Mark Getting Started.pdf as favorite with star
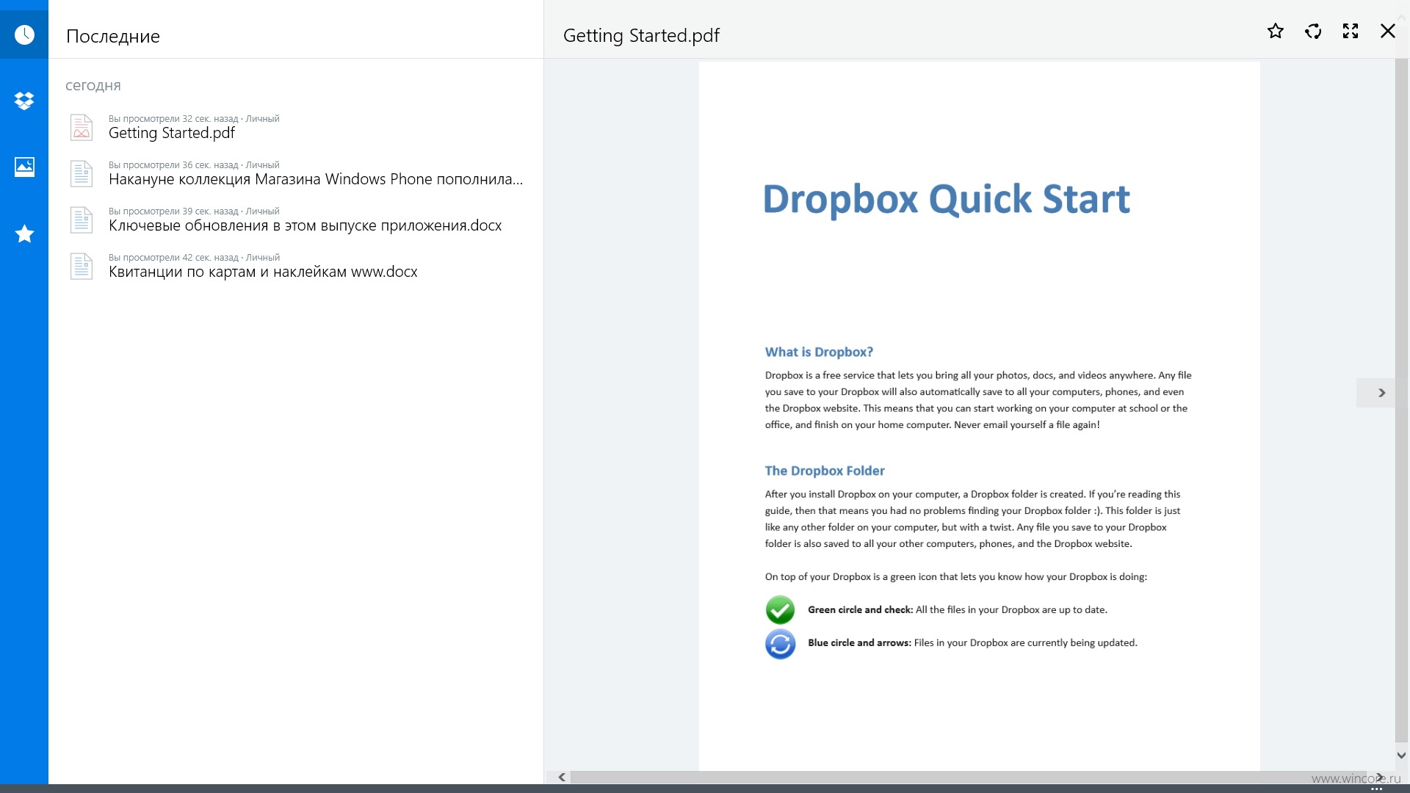 [x=1276, y=32]
